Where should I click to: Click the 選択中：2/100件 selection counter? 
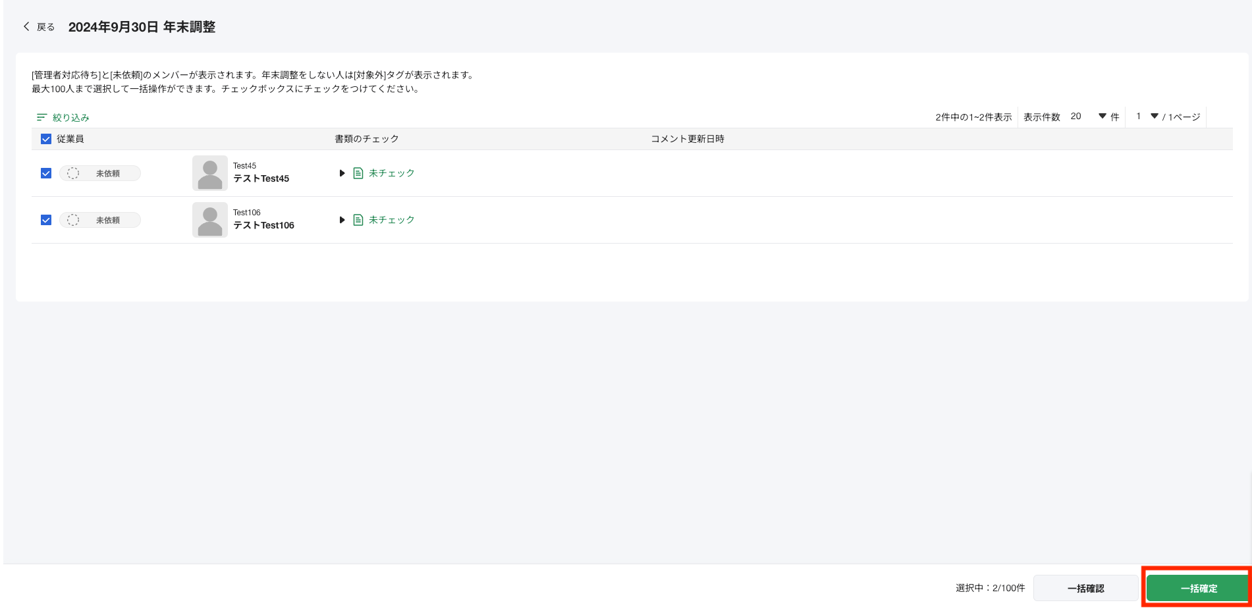pos(990,588)
